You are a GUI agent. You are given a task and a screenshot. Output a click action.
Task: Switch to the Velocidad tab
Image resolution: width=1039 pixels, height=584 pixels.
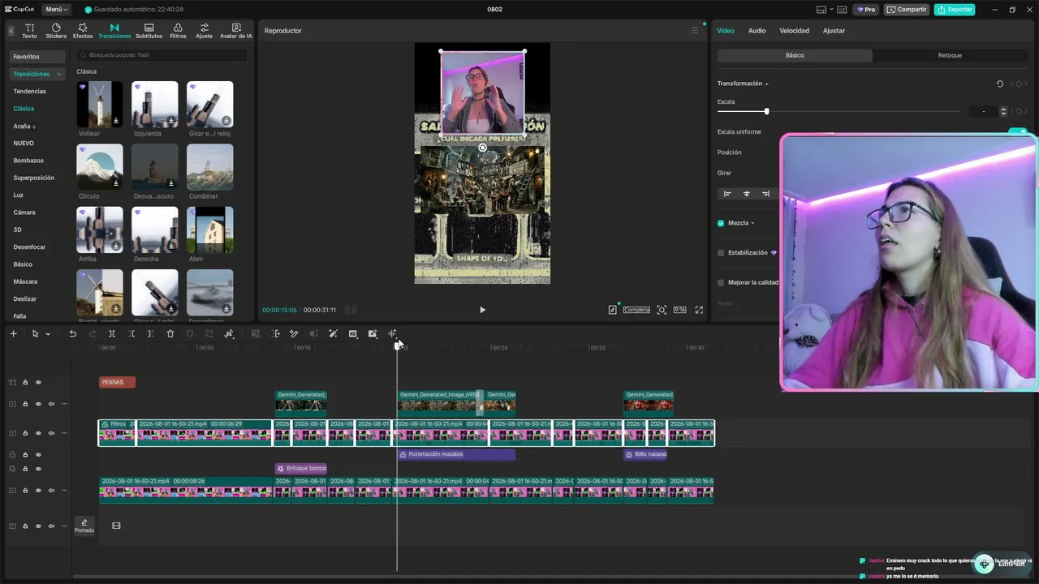point(794,31)
